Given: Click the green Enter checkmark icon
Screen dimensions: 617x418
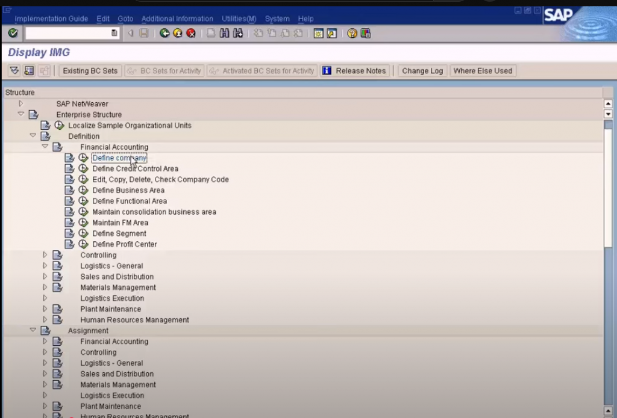Looking at the screenshot, I should (x=13, y=33).
